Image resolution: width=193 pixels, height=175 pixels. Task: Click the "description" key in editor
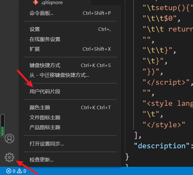tap(161, 146)
